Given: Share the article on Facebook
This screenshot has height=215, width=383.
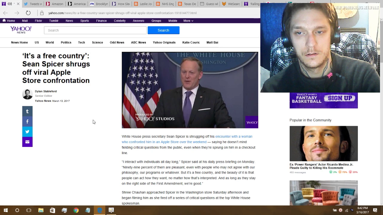Looking at the screenshot, I should click(x=27, y=122).
